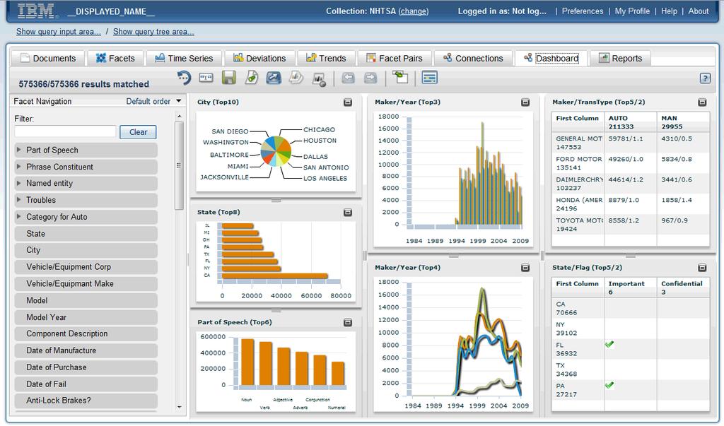
Task: Click the quoted-text search field icon
Action: pos(206,78)
